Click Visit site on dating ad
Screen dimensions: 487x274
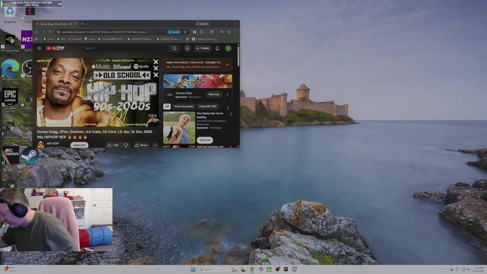tap(205, 140)
